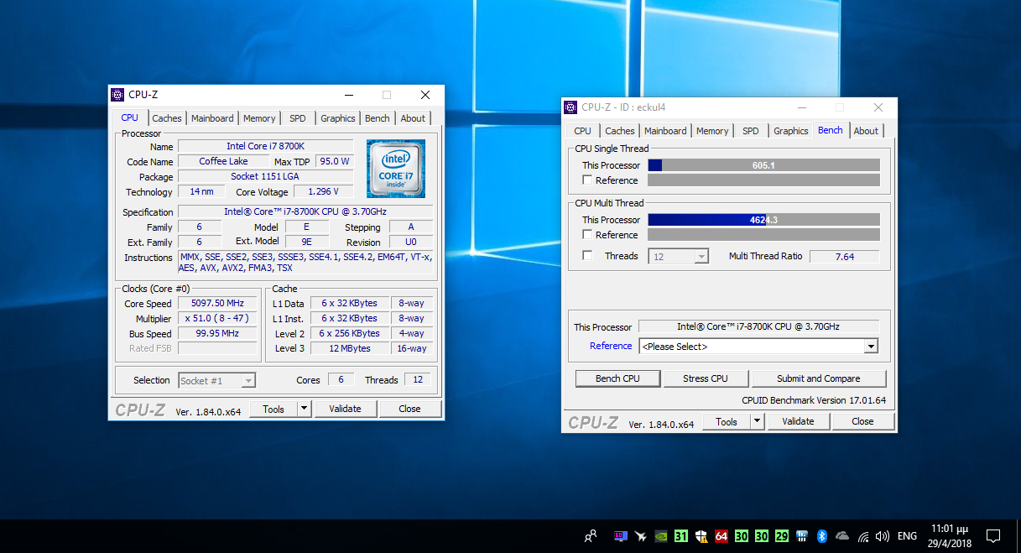Viewport: 1021px width, 553px height.
Task: Switch to Bench tab in the processor info window
Action: 378,118
